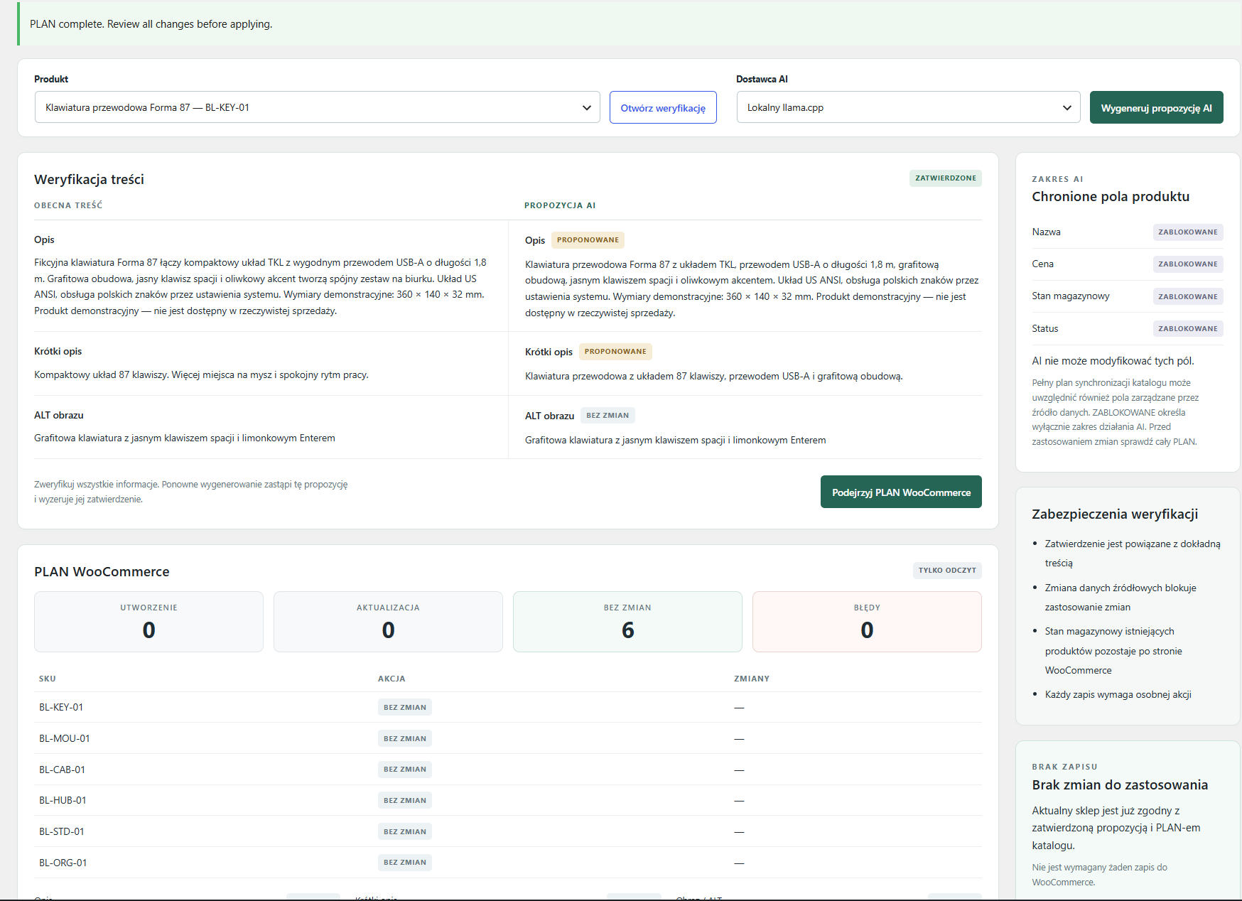Click the ZMIANY column header
Screen dimensions: 1242x901
pyautogui.click(x=752, y=679)
